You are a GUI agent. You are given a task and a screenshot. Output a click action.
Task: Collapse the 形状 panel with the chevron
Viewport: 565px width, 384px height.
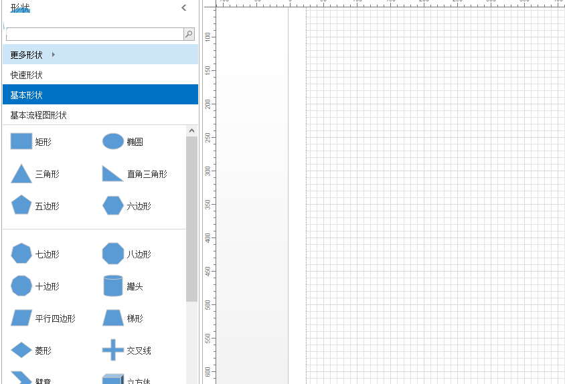click(184, 8)
